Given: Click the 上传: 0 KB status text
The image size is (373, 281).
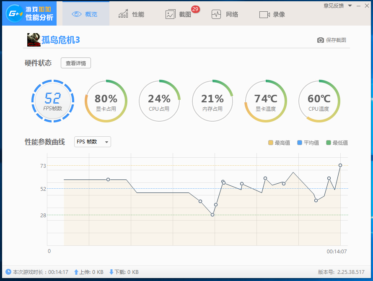Looking at the screenshot, I should 91,272.
